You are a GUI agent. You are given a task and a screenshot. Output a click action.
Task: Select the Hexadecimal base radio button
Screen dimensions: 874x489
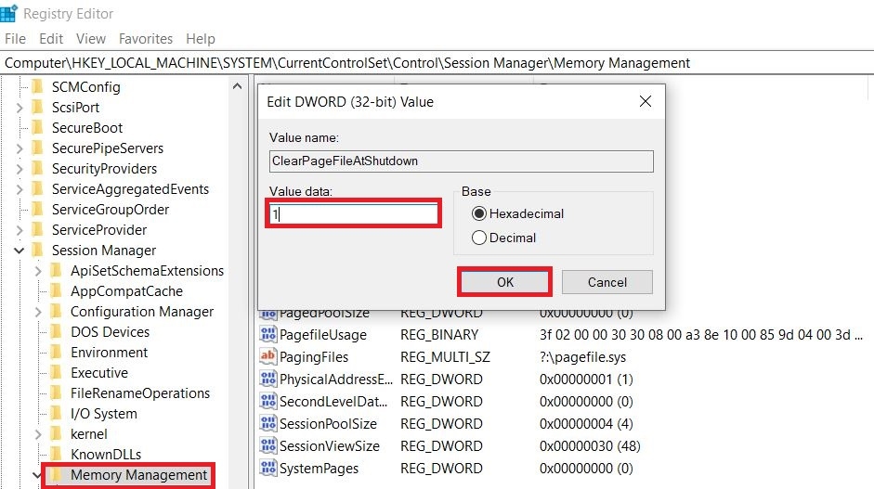479,213
